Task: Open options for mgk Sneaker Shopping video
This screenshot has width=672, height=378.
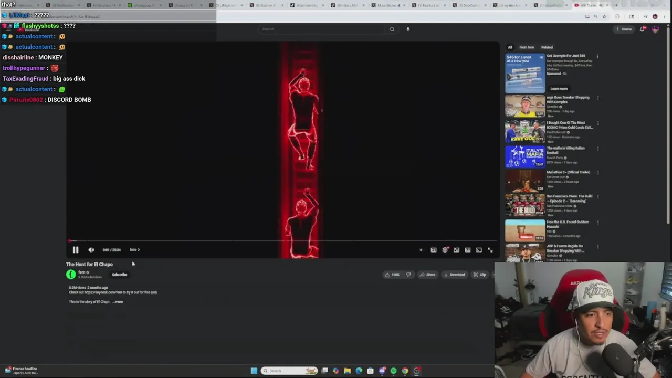Action: tap(597, 98)
